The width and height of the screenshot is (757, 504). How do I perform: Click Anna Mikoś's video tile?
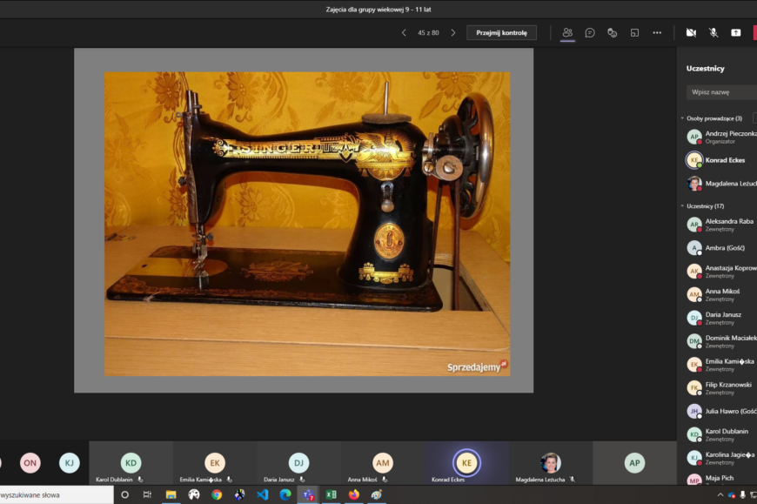[x=383, y=462]
